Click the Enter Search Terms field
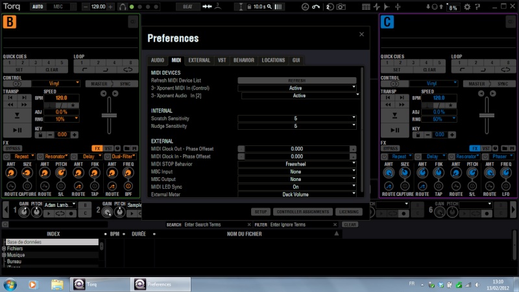 (x=215, y=225)
